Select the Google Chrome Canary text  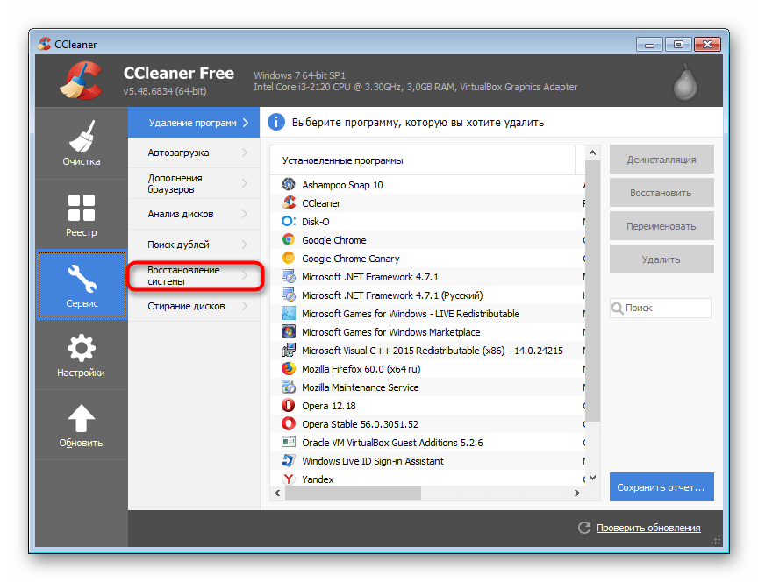(x=350, y=259)
